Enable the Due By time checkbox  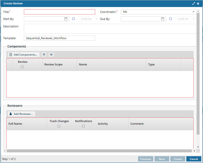click(170, 19)
